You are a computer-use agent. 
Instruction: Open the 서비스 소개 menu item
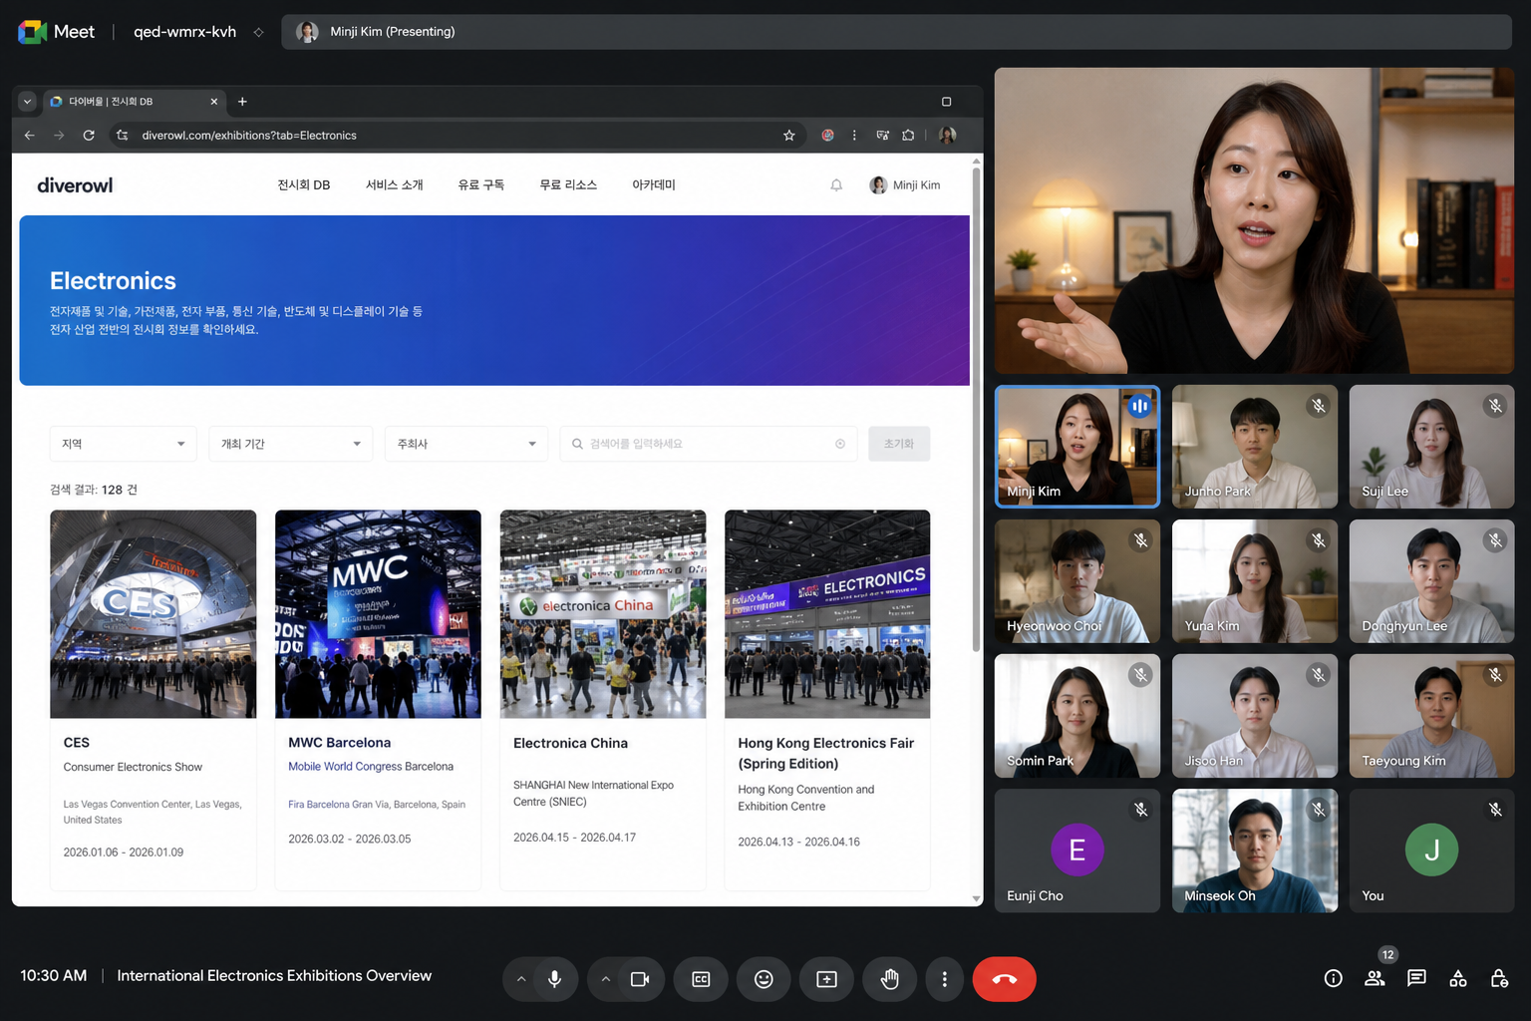[394, 185]
